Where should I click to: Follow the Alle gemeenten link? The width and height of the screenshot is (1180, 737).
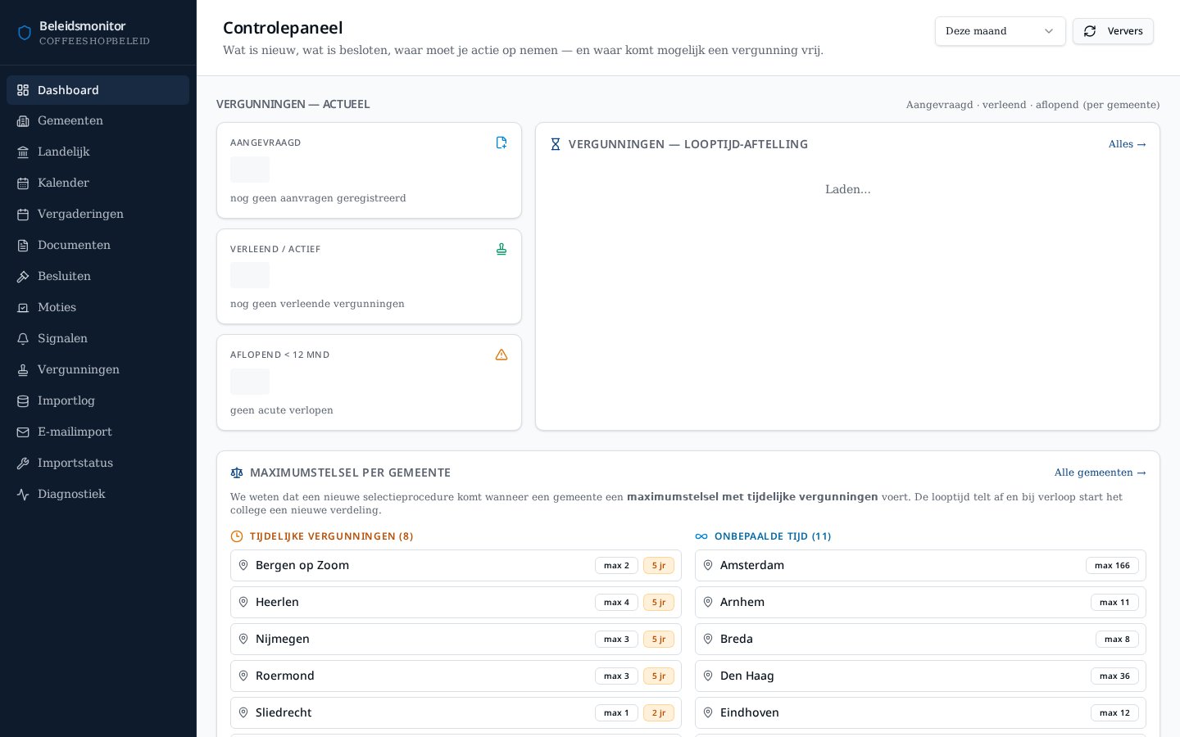pyautogui.click(x=1100, y=472)
